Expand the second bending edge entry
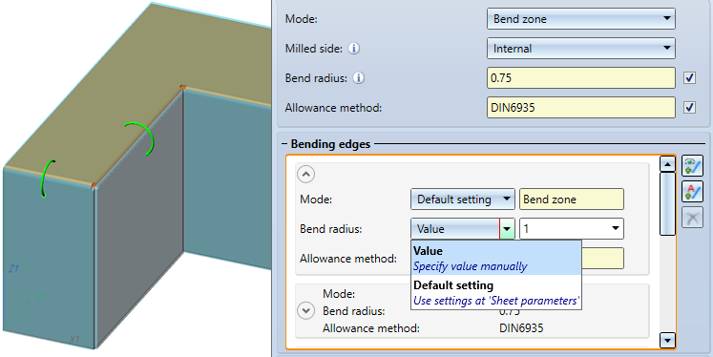The width and height of the screenshot is (713, 357). [x=306, y=311]
